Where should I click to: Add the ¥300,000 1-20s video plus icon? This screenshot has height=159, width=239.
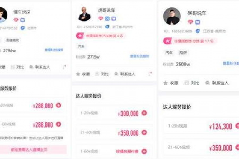tap(144, 113)
